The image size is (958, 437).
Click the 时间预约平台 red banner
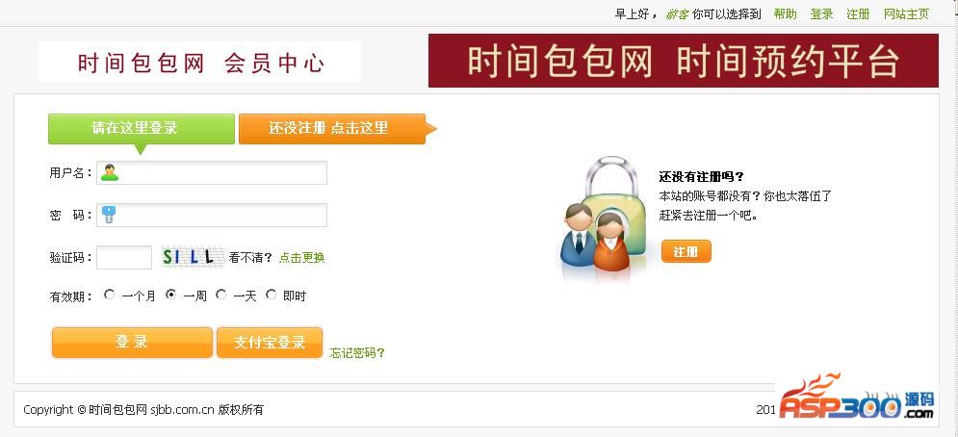click(x=683, y=61)
